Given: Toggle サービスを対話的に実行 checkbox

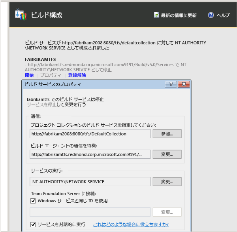Looking at the screenshot, I should tap(33, 224).
